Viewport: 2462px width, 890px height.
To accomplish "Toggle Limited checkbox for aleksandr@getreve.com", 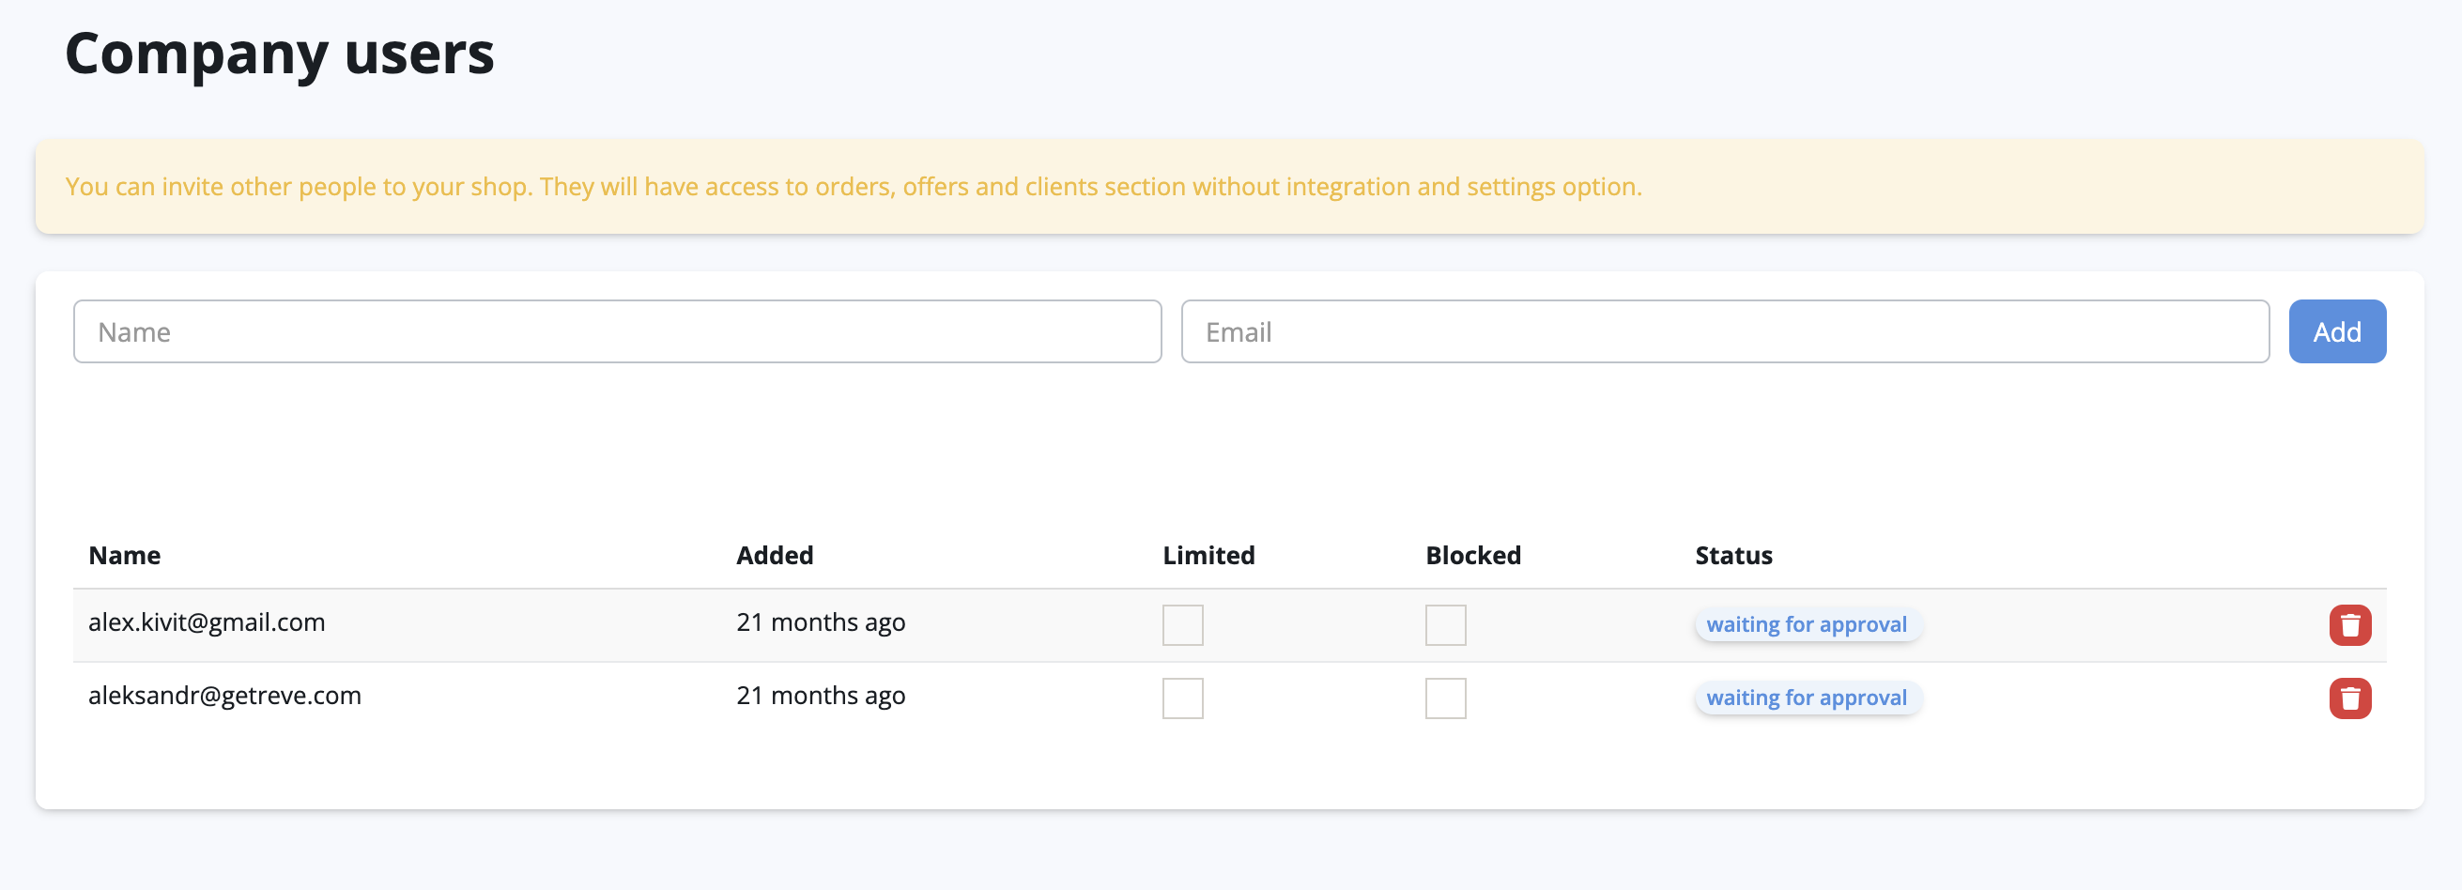I will point(1181,698).
